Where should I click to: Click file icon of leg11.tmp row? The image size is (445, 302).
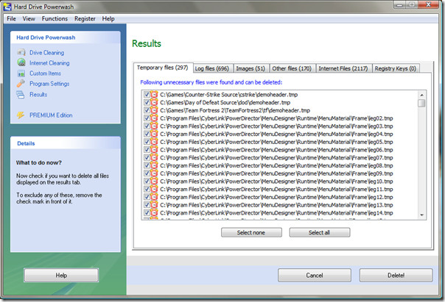[x=154, y=189]
